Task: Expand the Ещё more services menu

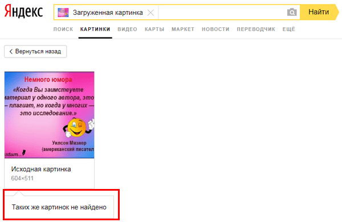Action: click(x=289, y=29)
